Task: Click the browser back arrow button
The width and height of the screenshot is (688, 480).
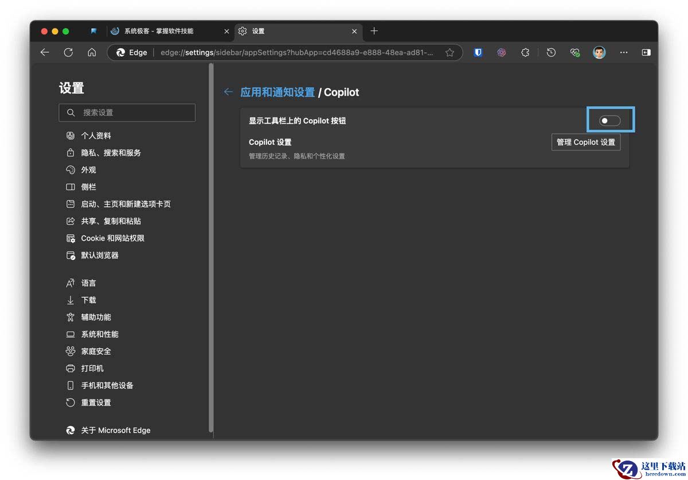Action: click(45, 52)
